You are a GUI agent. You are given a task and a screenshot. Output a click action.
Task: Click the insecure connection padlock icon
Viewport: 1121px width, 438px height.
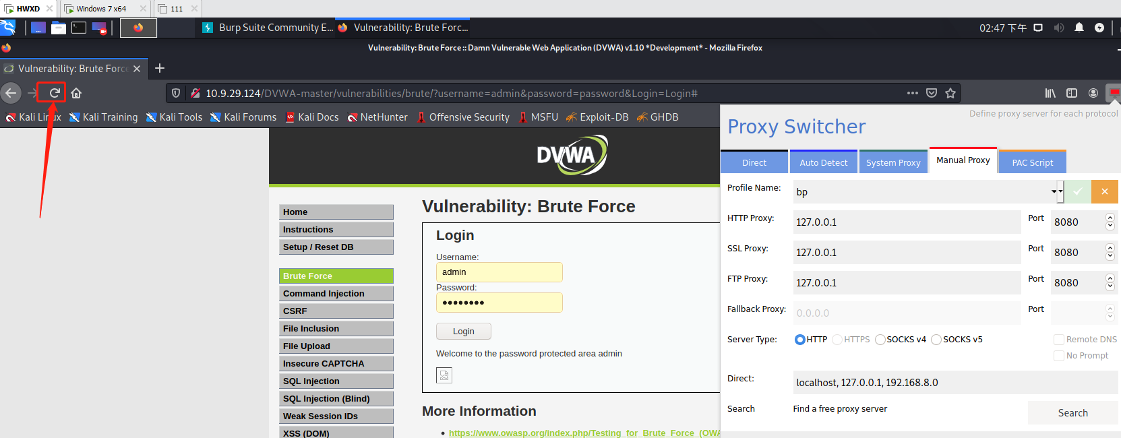[x=195, y=93]
